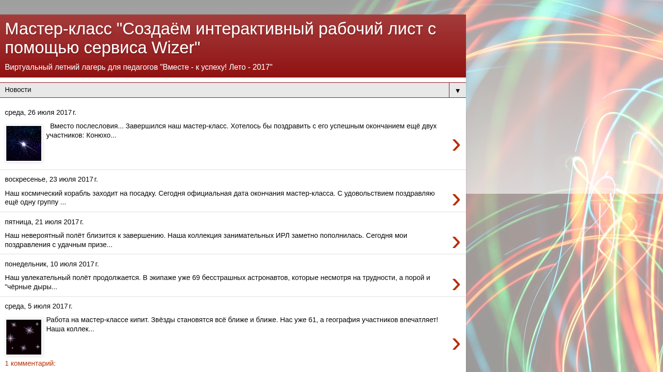Open the 'Наш космический корабль' post excerpt
The width and height of the screenshot is (663, 372).
(220, 198)
